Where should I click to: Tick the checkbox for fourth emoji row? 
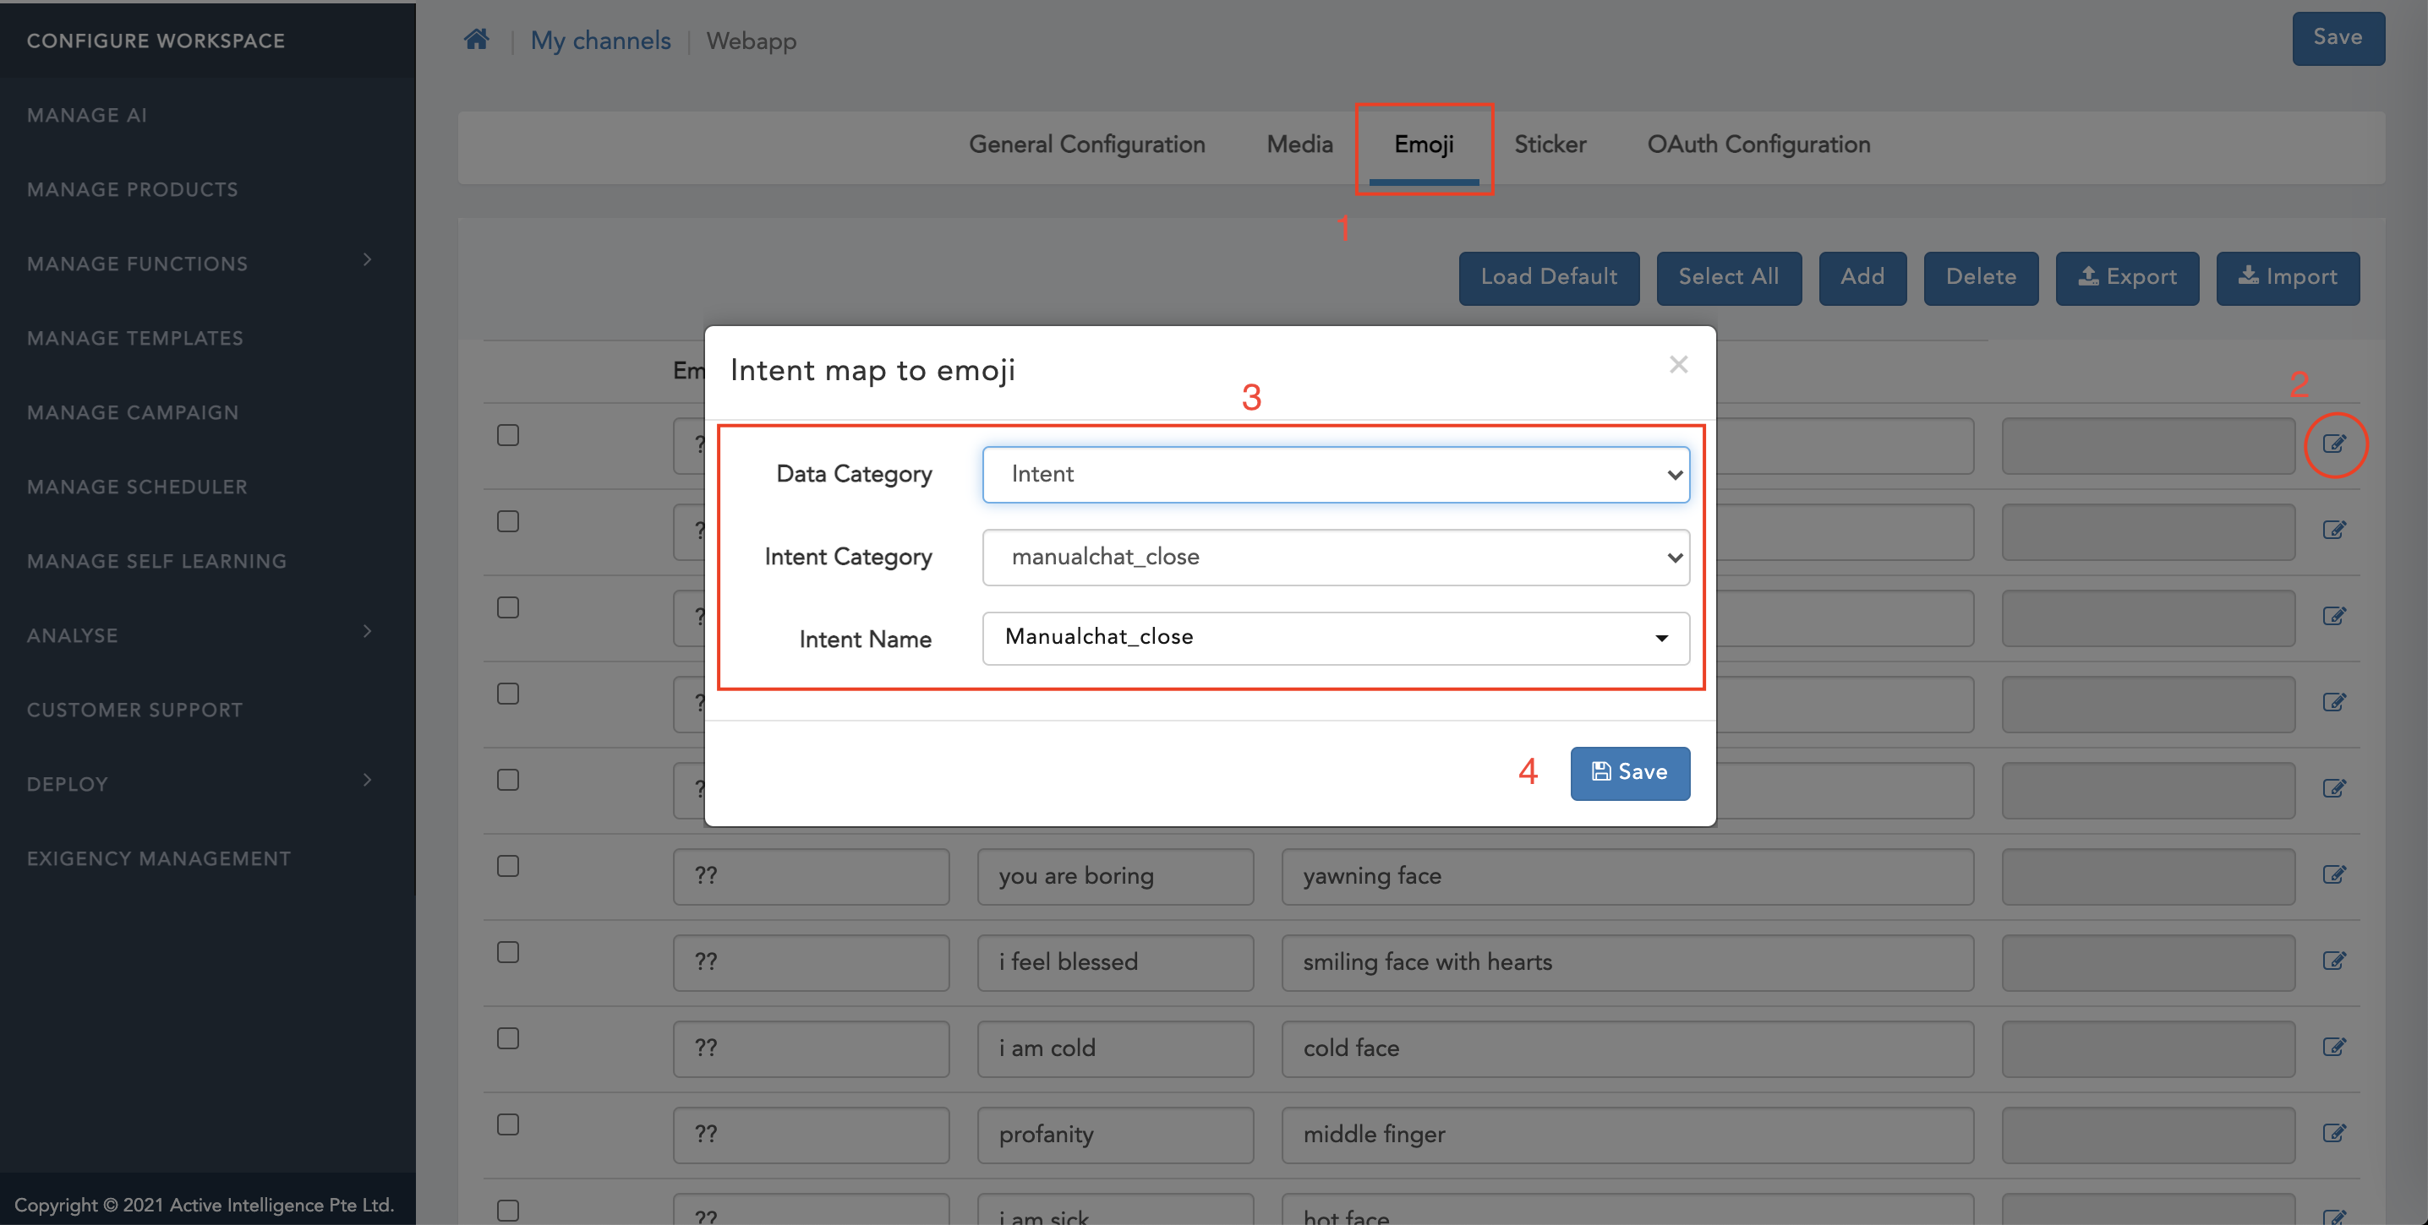[x=508, y=694]
